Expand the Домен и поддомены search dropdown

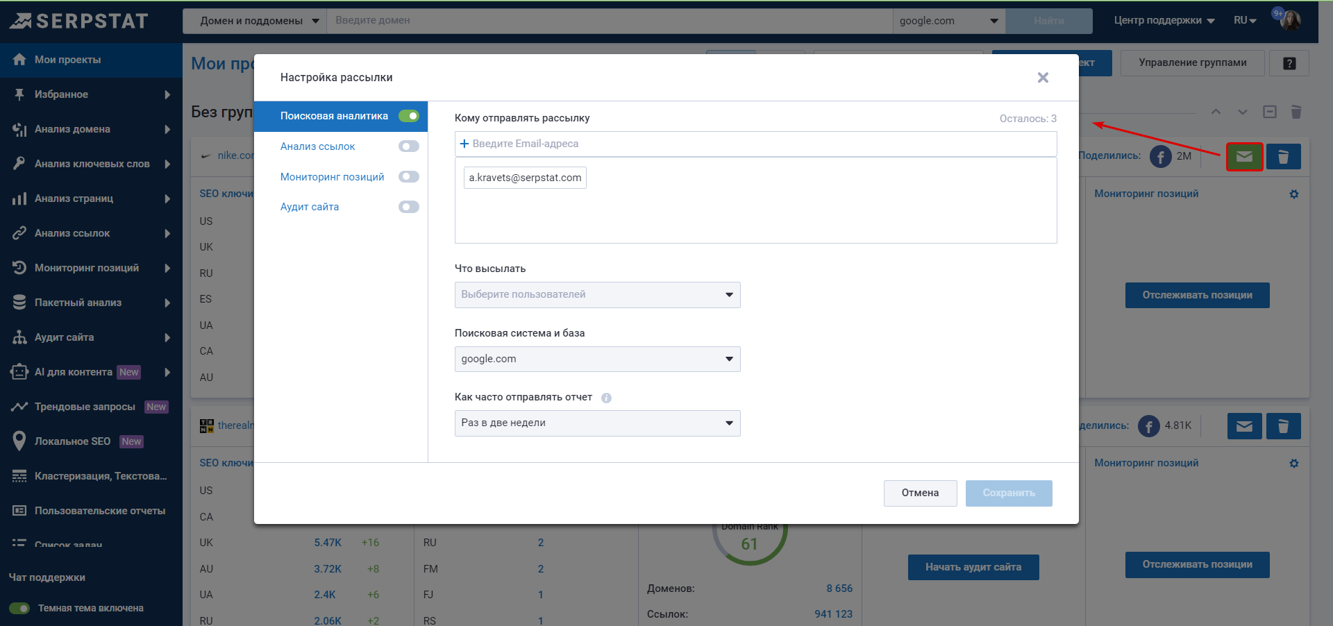[253, 21]
